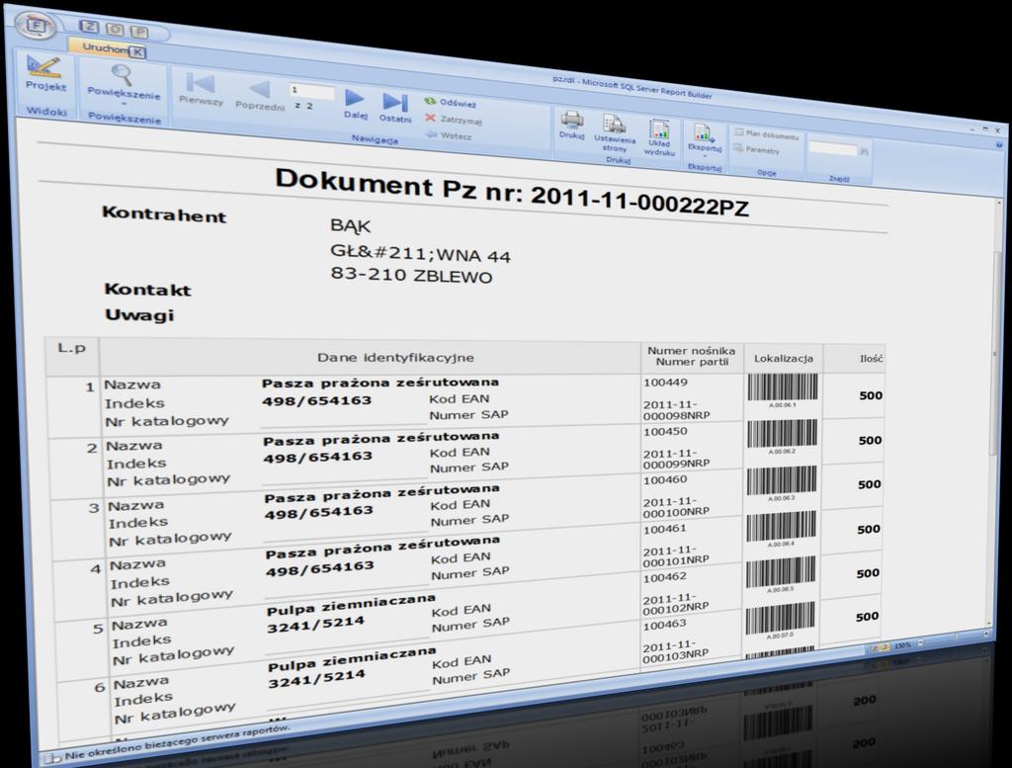Toggle the Parametry option
Viewport: 1012px width, 768px height.
coord(757,149)
